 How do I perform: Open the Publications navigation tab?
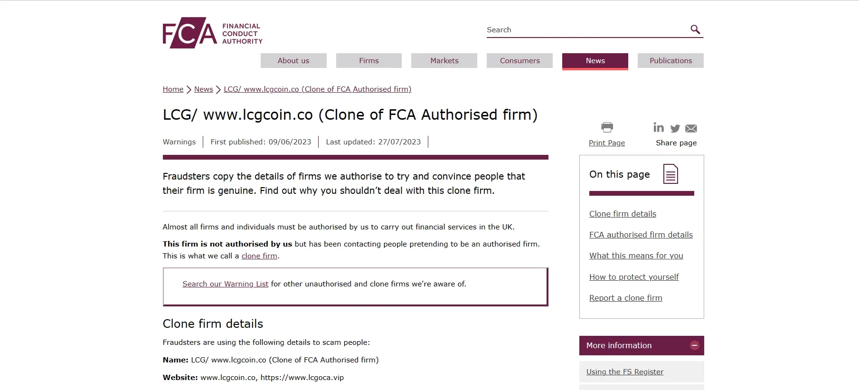pos(670,61)
